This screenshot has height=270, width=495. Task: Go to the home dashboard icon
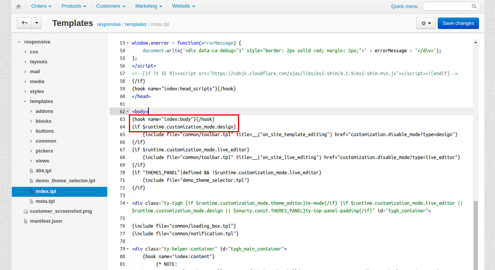pos(18,6)
